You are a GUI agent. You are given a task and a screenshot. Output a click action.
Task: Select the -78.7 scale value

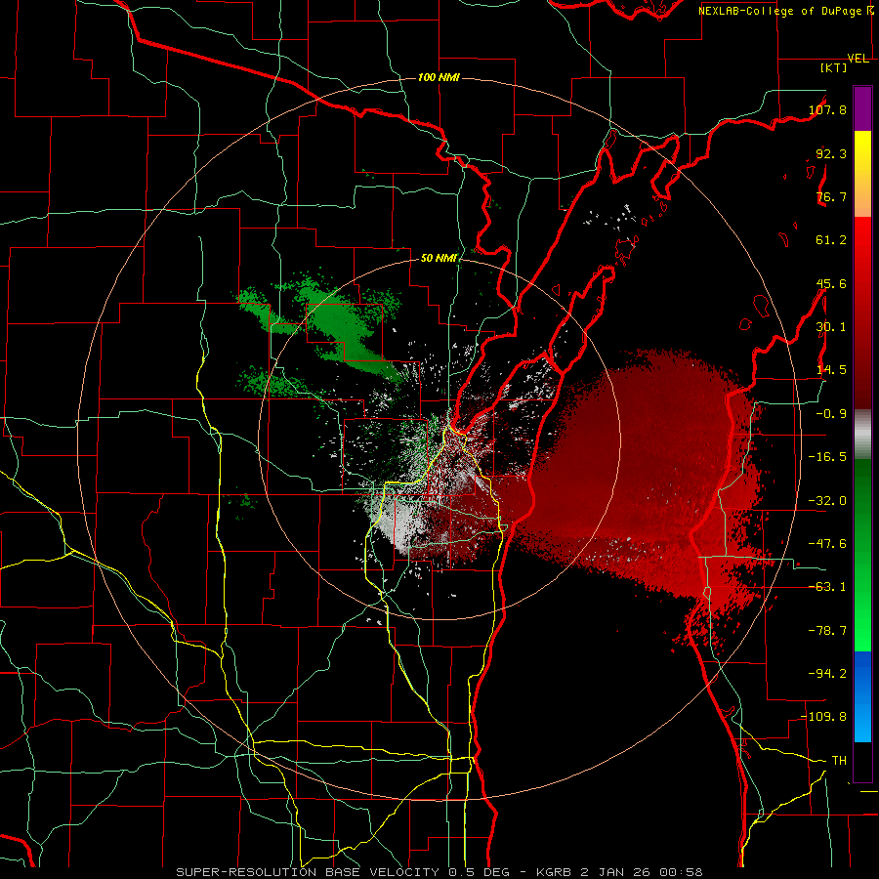coord(827,631)
